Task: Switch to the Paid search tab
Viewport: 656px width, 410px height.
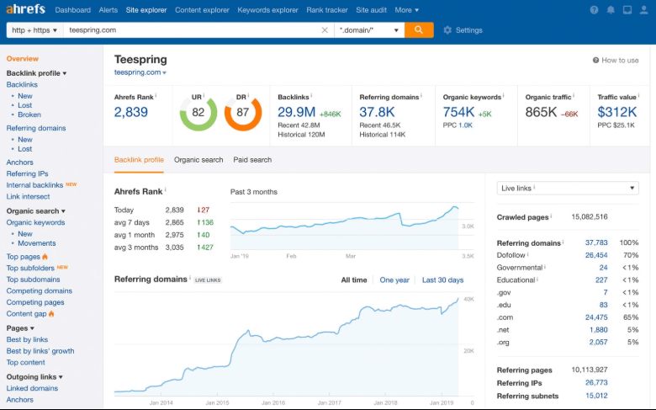Action: point(252,160)
